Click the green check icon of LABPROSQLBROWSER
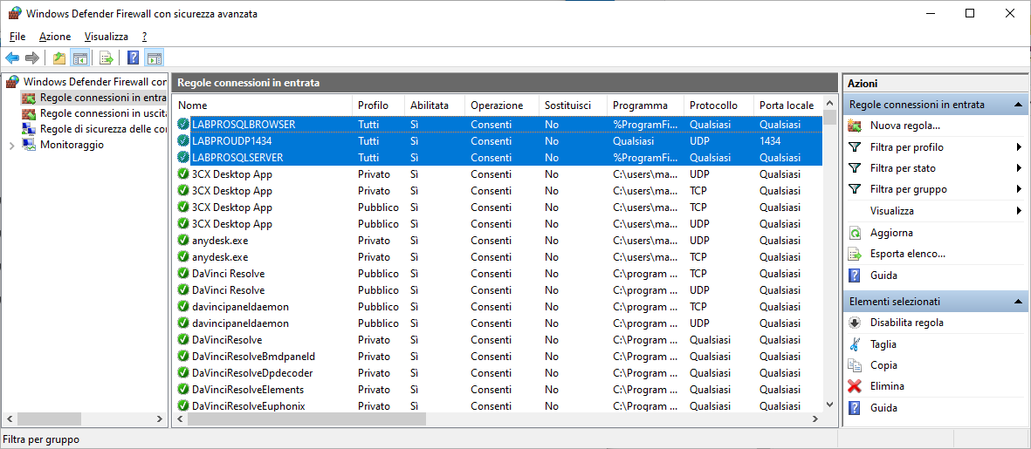 tap(183, 124)
